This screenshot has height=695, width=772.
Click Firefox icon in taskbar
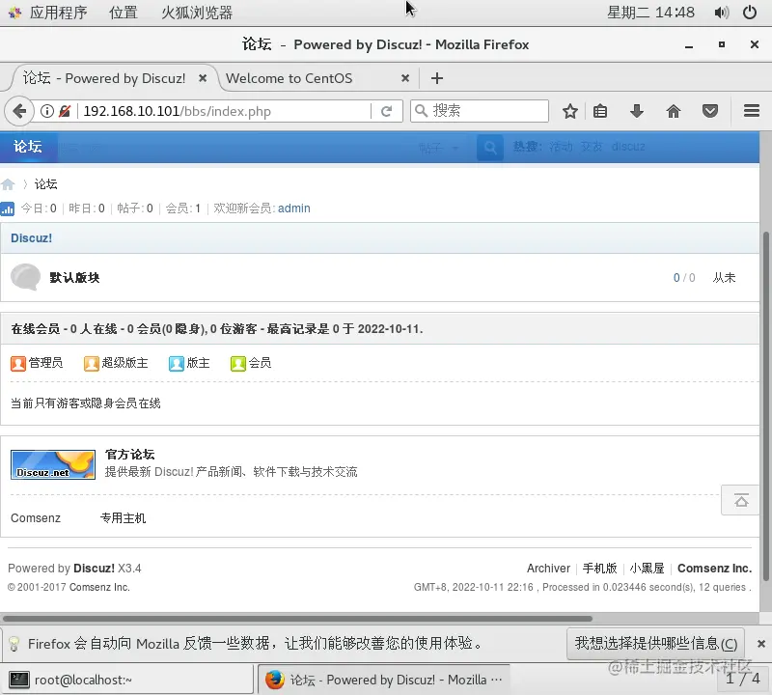coord(275,680)
